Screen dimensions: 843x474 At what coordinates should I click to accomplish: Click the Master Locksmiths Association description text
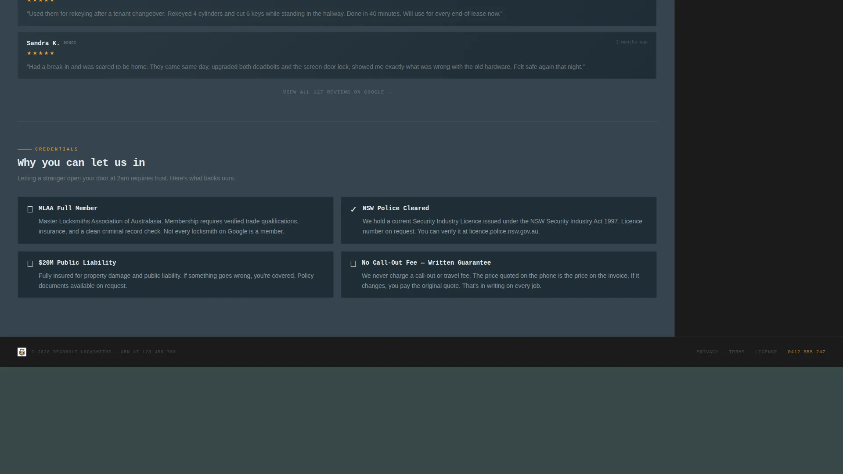pos(169,226)
